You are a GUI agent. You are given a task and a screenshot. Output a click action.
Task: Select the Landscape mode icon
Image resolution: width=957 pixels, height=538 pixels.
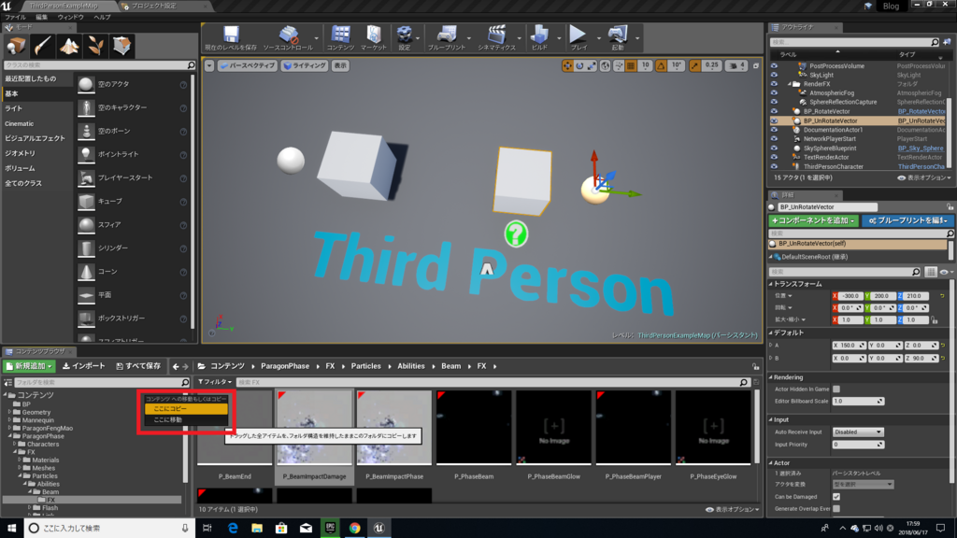69,46
